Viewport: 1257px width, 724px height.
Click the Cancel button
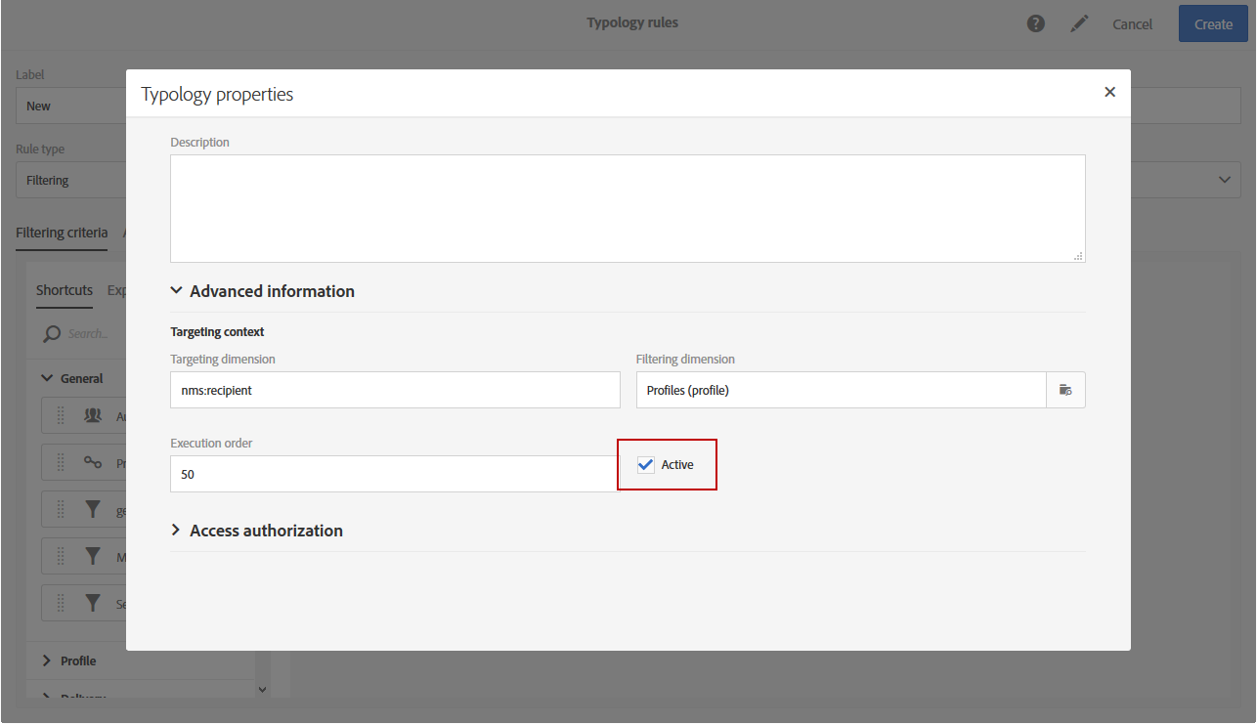coord(1132,24)
